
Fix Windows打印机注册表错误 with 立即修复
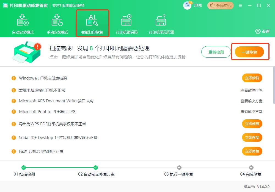[252, 78]
